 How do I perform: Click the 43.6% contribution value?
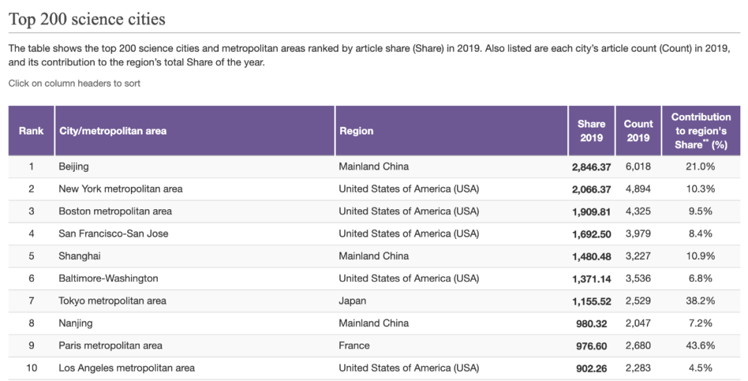pos(700,346)
